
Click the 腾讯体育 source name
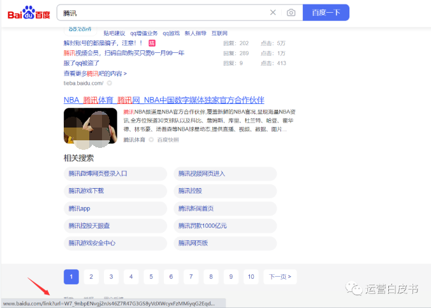point(134,140)
